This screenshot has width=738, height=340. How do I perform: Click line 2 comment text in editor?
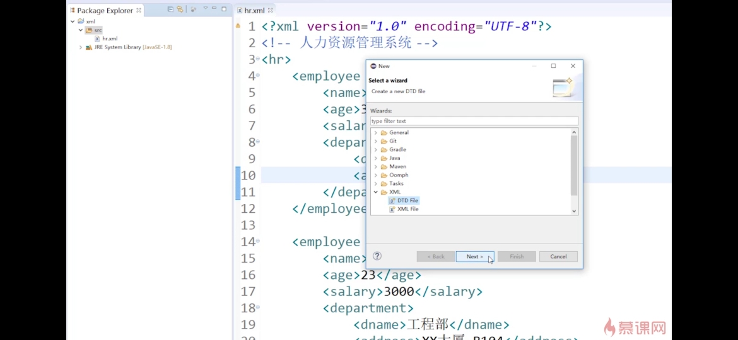pos(349,43)
